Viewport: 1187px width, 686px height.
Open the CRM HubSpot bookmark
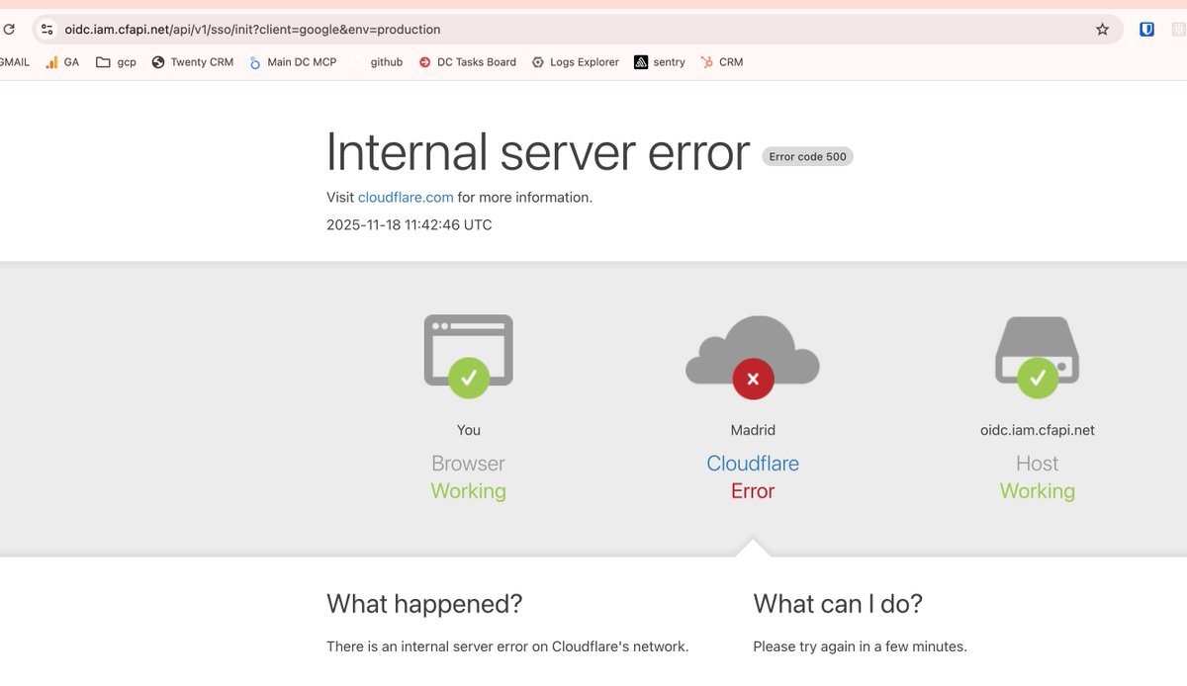point(721,61)
